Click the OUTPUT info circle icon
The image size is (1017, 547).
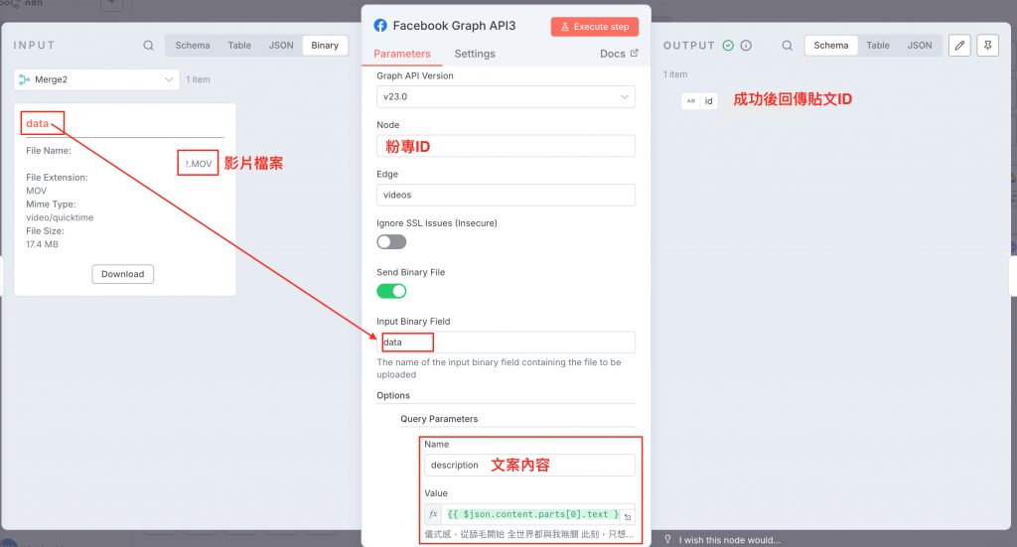coord(746,46)
